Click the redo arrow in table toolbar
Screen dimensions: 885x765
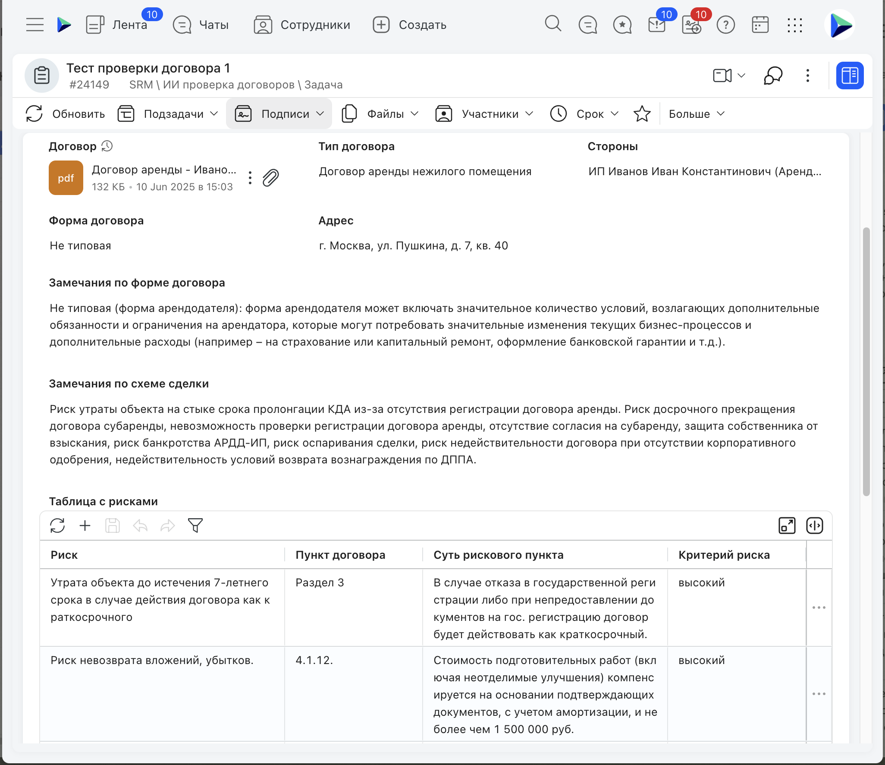pyautogui.click(x=168, y=526)
